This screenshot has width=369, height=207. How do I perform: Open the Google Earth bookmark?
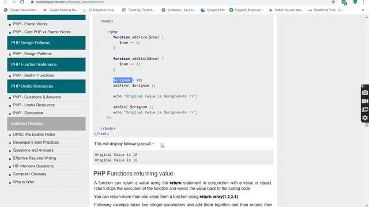click(x=213, y=10)
